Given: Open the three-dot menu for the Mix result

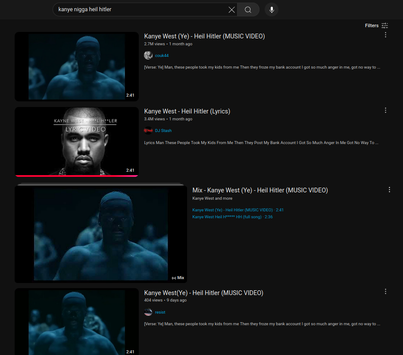Looking at the screenshot, I should (x=389, y=190).
